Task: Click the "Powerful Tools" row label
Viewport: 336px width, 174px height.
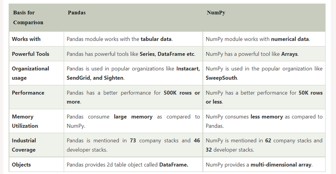Action: [31, 54]
